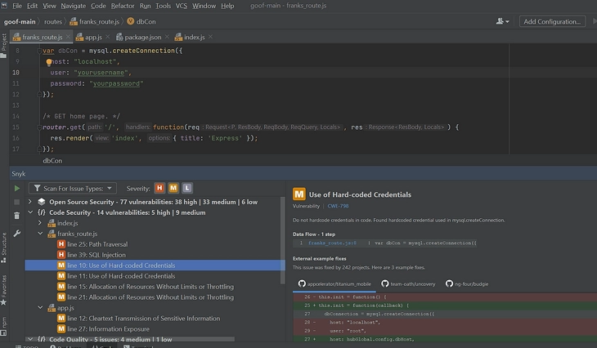597x348 pixels.
Task: Click the GitHub icon for appcelerator/titanium_mobile
Action: pos(302,283)
